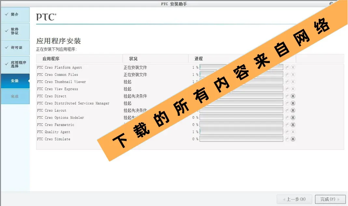The height and width of the screenshot is (206, 348).
Task: Click the 0 % value for Creo Simulate
Action: tap(195, 139)
